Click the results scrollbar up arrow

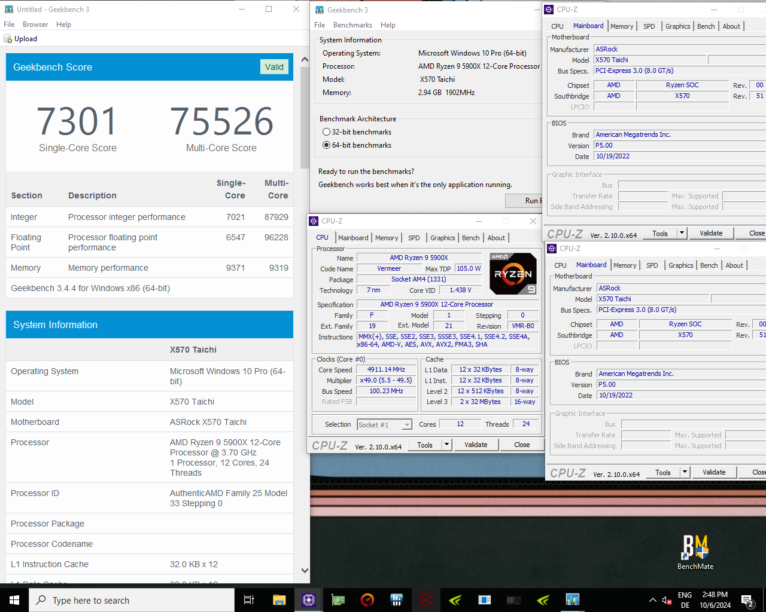(305, 60)
